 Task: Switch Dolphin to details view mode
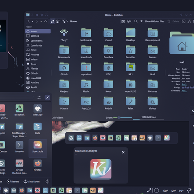coord(63,21)
